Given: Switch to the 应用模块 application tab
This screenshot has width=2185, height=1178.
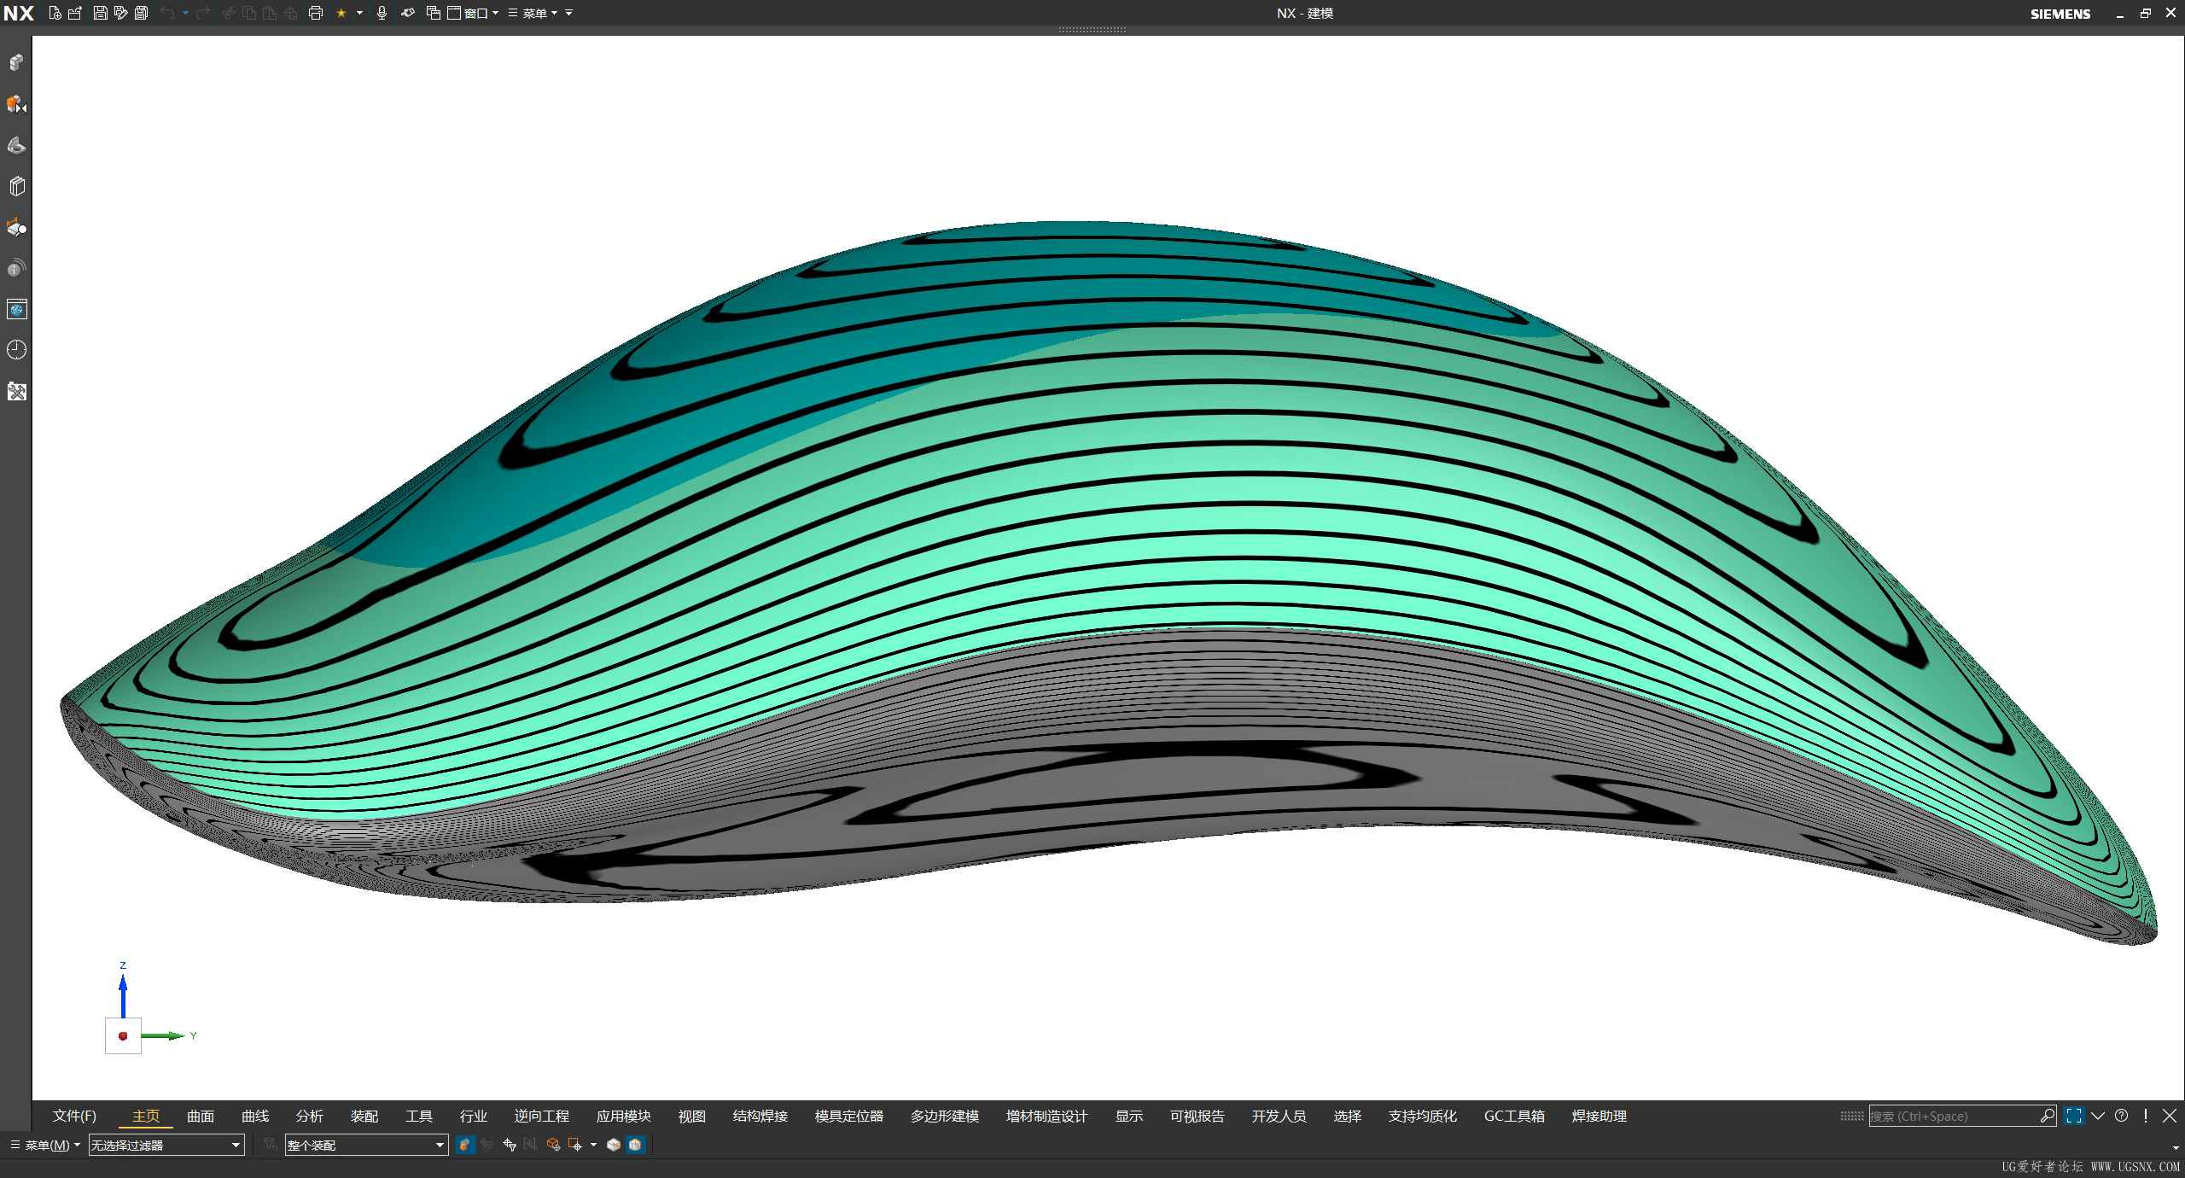Looking at the screenshot, I should point(623,1116).
